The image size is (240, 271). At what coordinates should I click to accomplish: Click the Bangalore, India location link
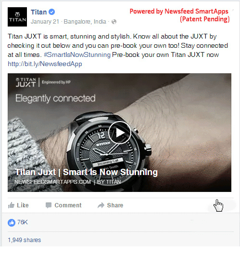(x=85, y=22)
